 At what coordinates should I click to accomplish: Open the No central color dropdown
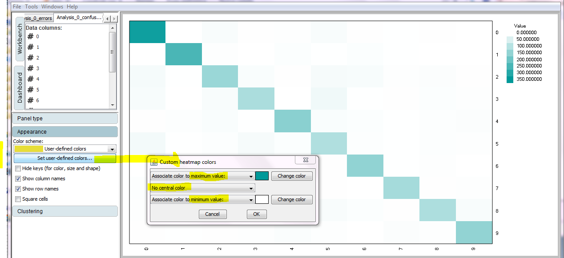pyautogui.click(x=251, y=188)
